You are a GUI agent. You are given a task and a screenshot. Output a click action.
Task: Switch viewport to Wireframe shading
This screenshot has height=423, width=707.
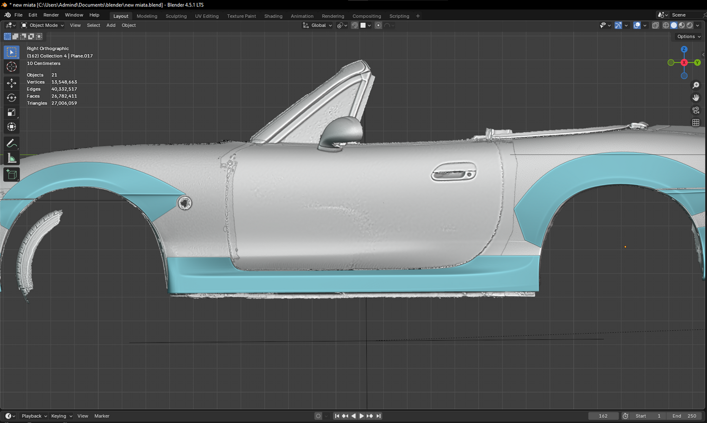coord(665,25)
